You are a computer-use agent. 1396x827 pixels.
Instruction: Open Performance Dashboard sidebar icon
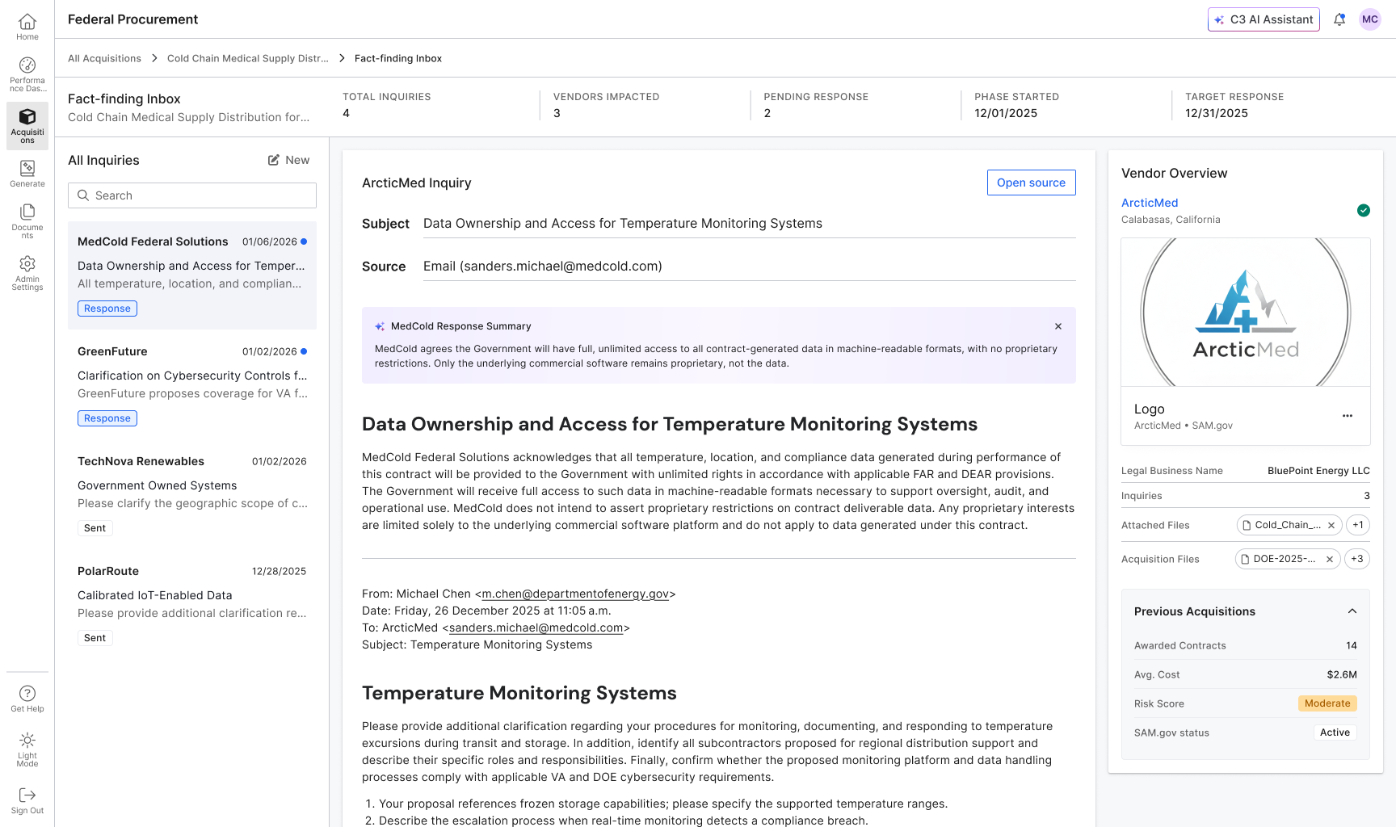(27, 74)
